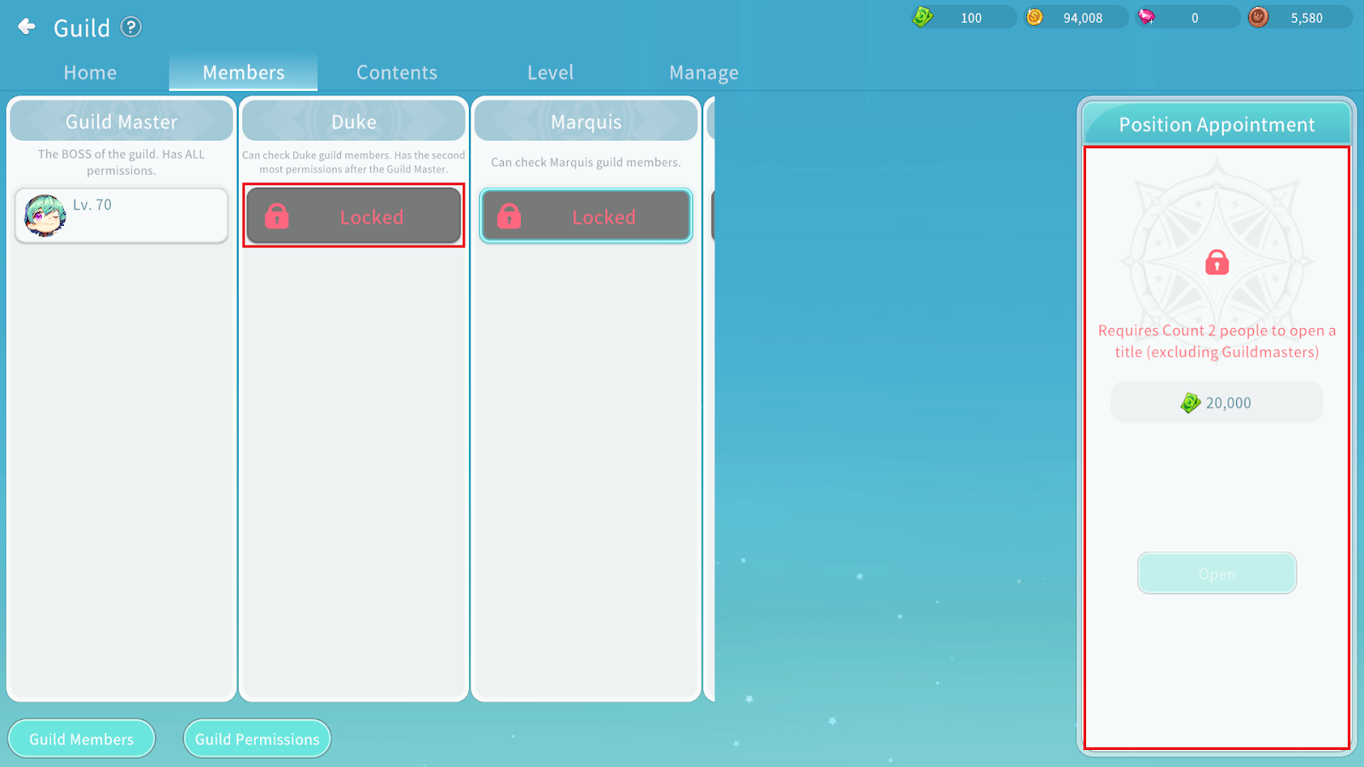Image resolution: width=1364 pixels, height=767 pixels.
Task: Click the pink gem currency icon
Action: 1147,17
